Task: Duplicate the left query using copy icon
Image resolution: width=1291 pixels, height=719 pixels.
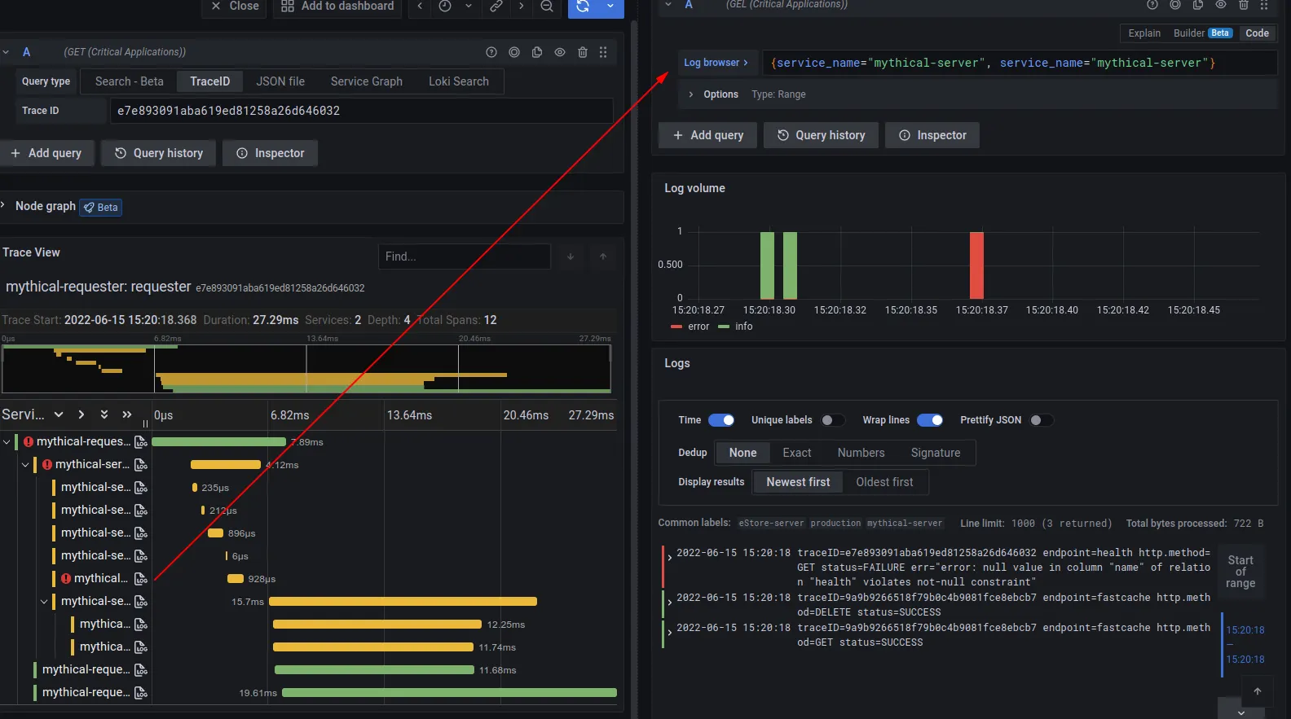Action: tap(536, 52)
